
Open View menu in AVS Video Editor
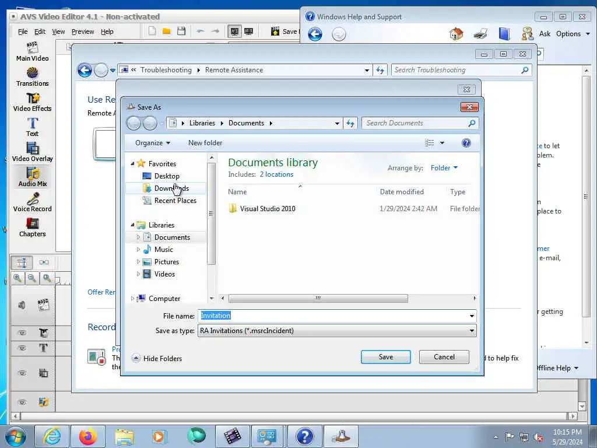coord(58,32)
